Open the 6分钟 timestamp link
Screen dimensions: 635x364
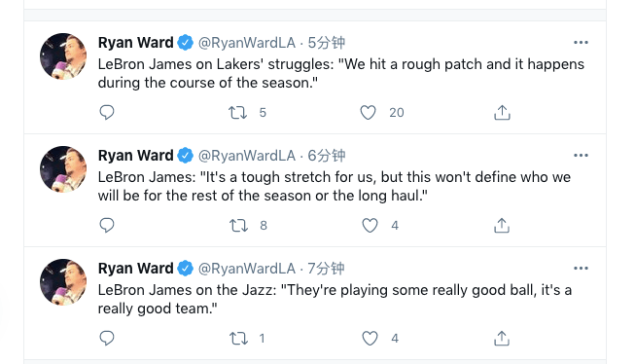tap(326, 156)
